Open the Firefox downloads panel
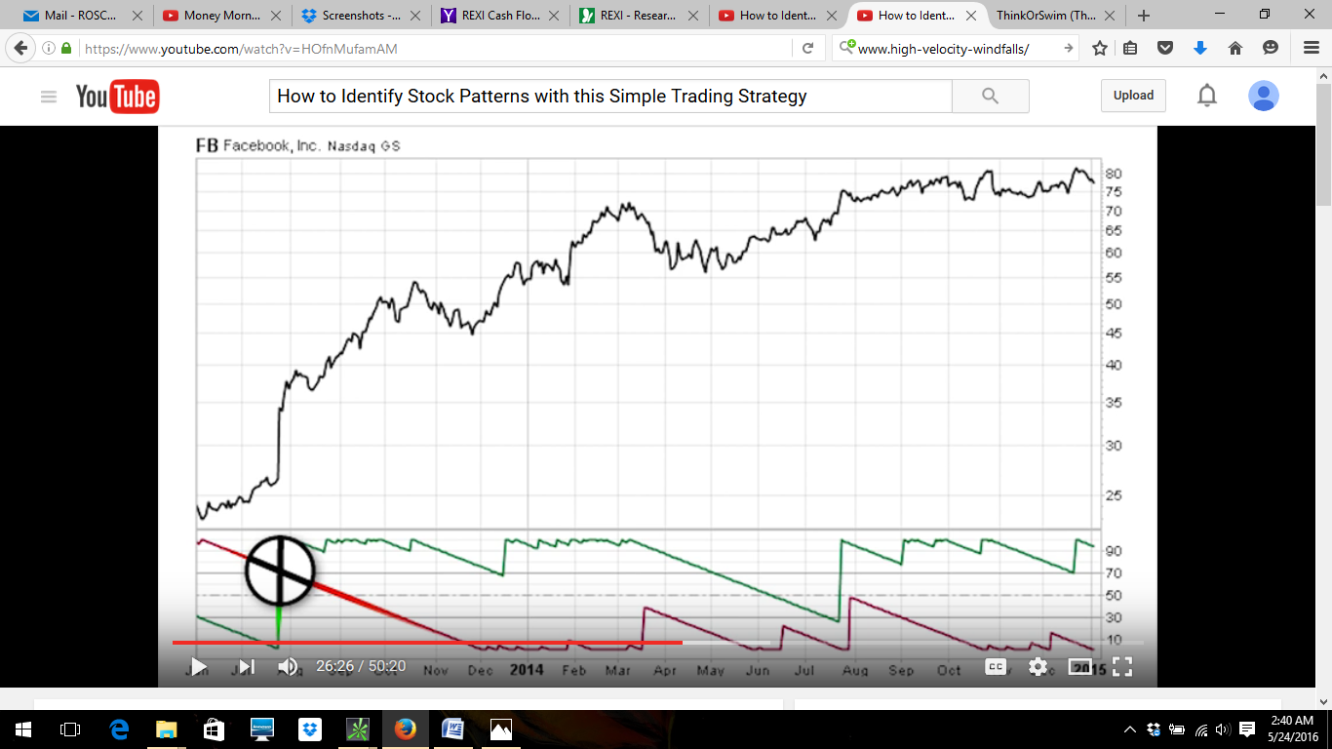Screen dimensions: 1332x749 point(1200,48)
